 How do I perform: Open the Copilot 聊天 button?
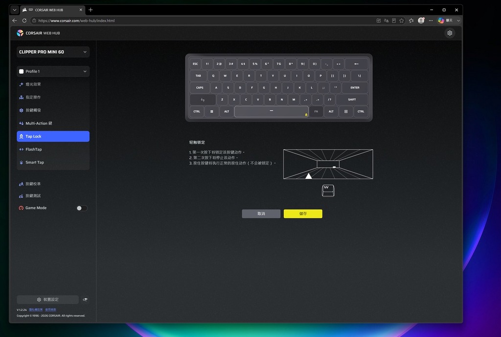tap(445, 21)
